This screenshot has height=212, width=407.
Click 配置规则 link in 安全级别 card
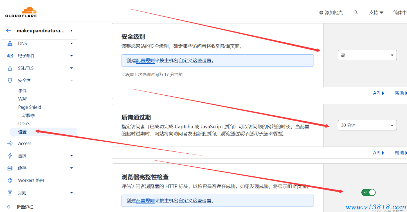point(145,61)
